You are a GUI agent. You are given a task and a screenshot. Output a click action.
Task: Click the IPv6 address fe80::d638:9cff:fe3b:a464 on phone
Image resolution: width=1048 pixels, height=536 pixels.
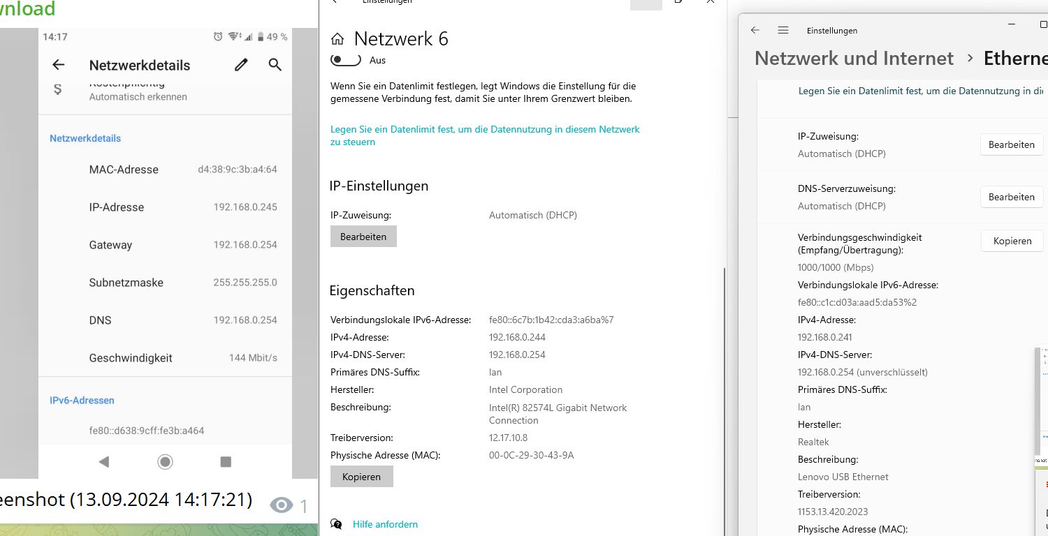tap(147, 431)
